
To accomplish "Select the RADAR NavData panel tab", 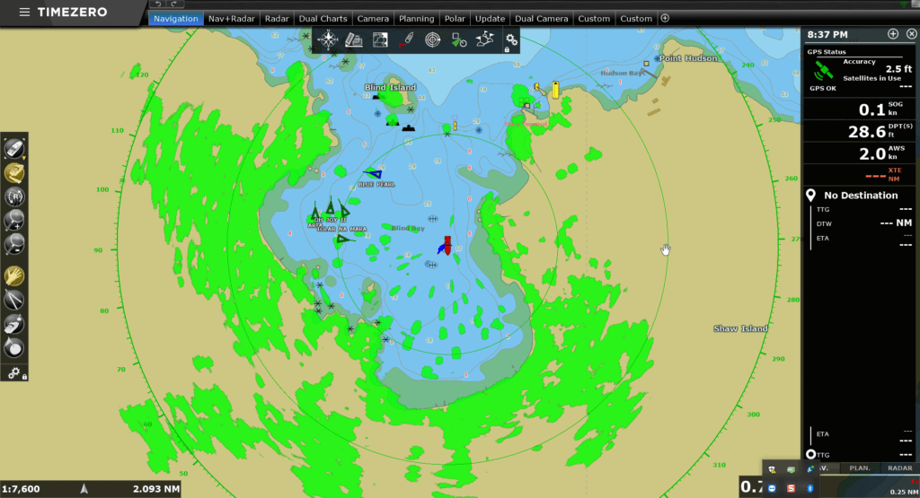I will [899, 468].
